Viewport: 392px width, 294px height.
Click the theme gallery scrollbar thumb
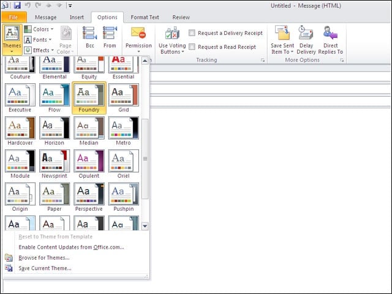pos(145,159)
